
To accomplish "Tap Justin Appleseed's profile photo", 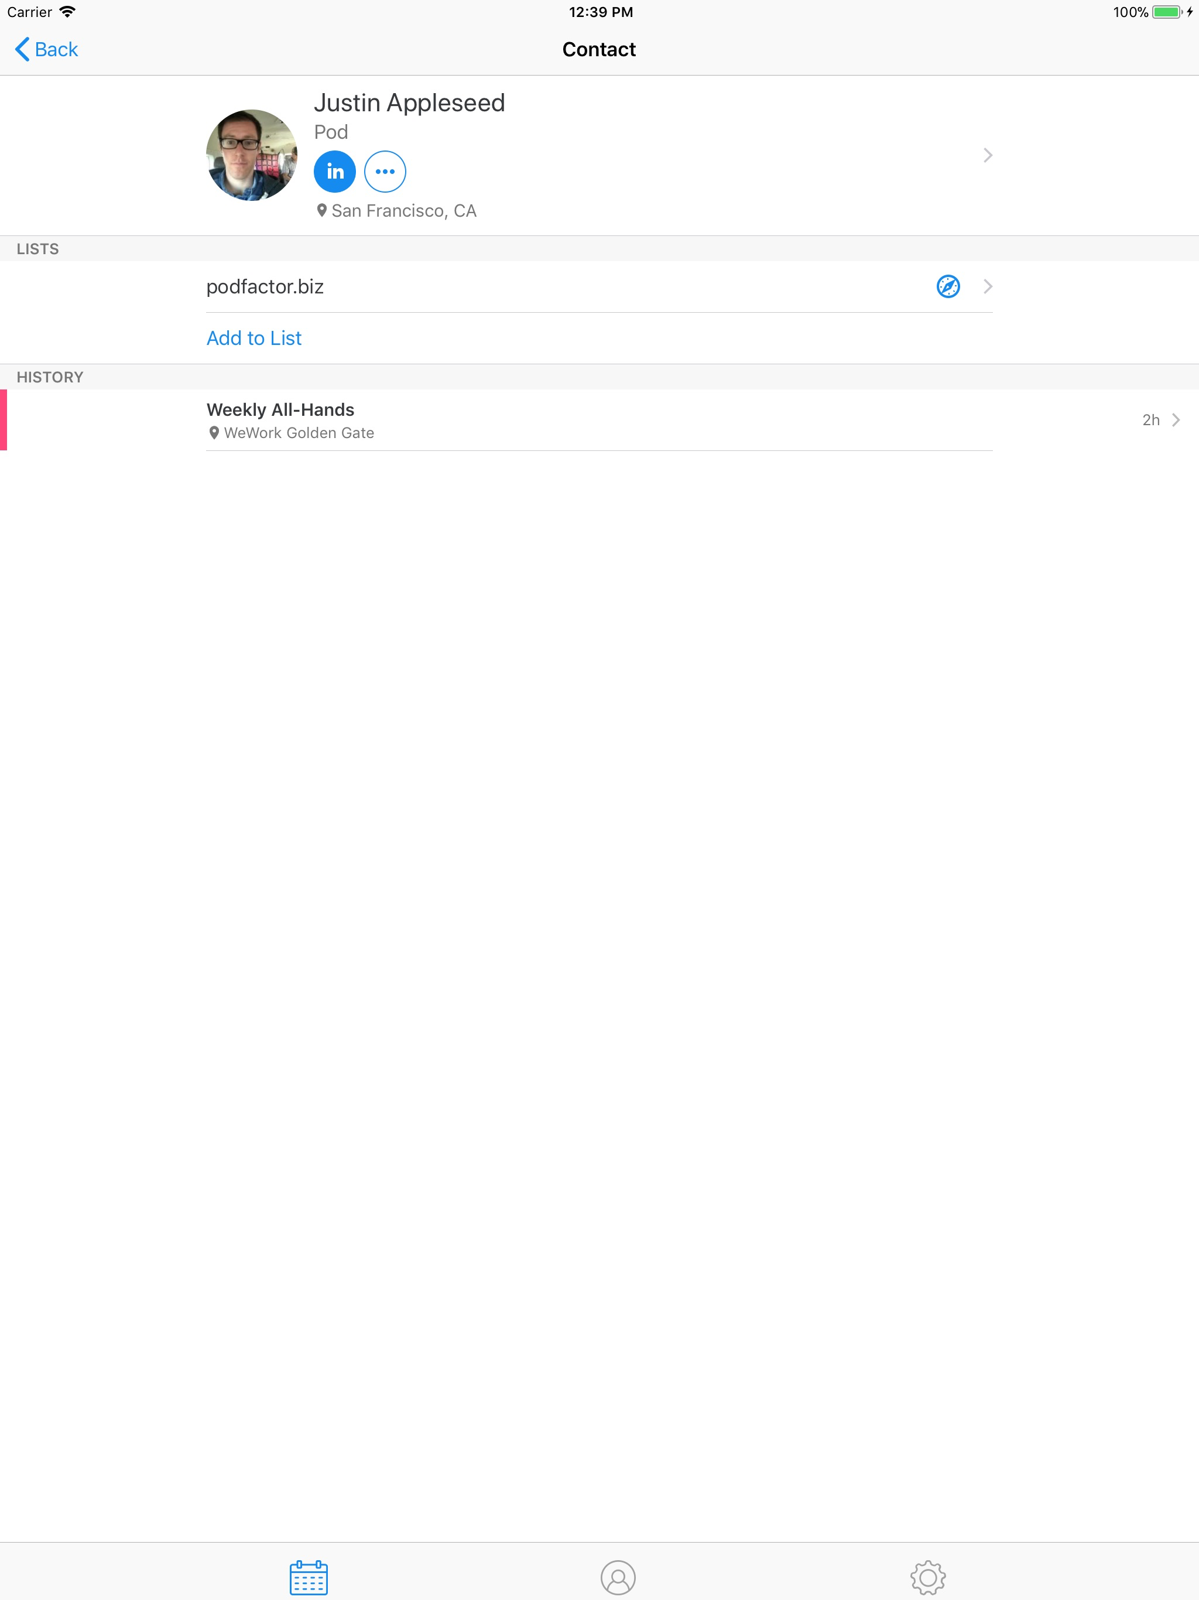I will (x=252, y=156).
